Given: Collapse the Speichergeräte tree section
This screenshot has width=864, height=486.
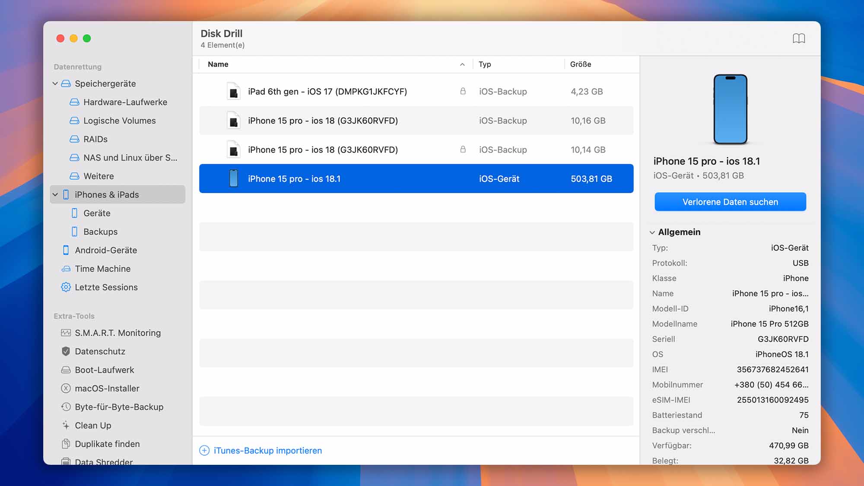Looking at the screenshot, I should (55, 83).
